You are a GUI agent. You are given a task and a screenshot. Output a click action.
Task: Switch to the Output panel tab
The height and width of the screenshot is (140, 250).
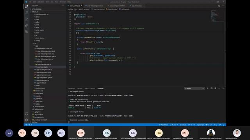[80, 88]
